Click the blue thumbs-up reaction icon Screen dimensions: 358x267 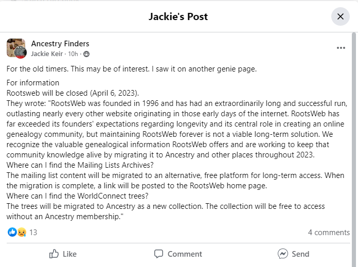pos(12,232)
